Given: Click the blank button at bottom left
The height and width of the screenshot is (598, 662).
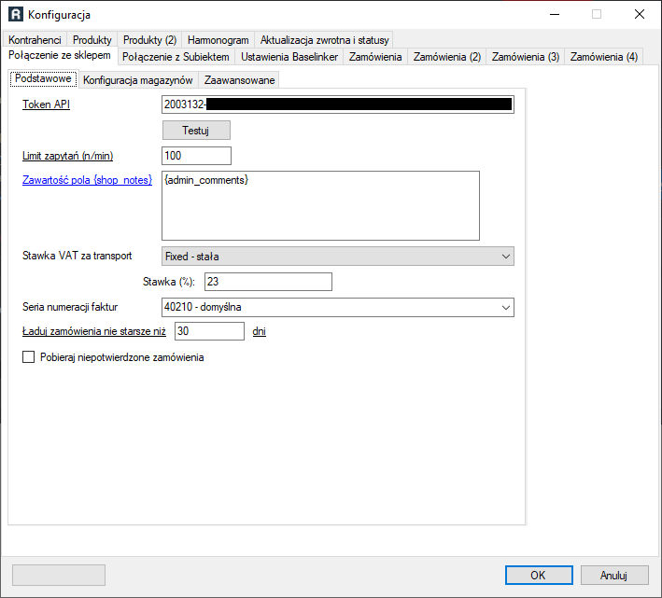Looking at the screenshot, I should coord(59,576).
